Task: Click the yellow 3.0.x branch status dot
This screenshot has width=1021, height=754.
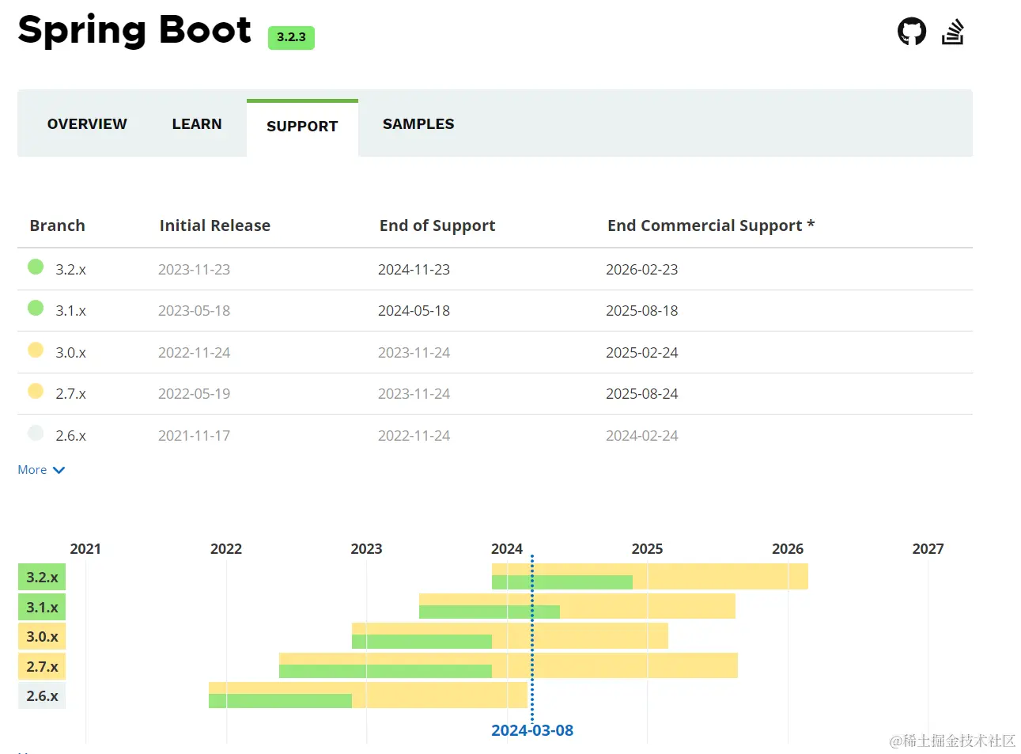Action: click(36, 350)
